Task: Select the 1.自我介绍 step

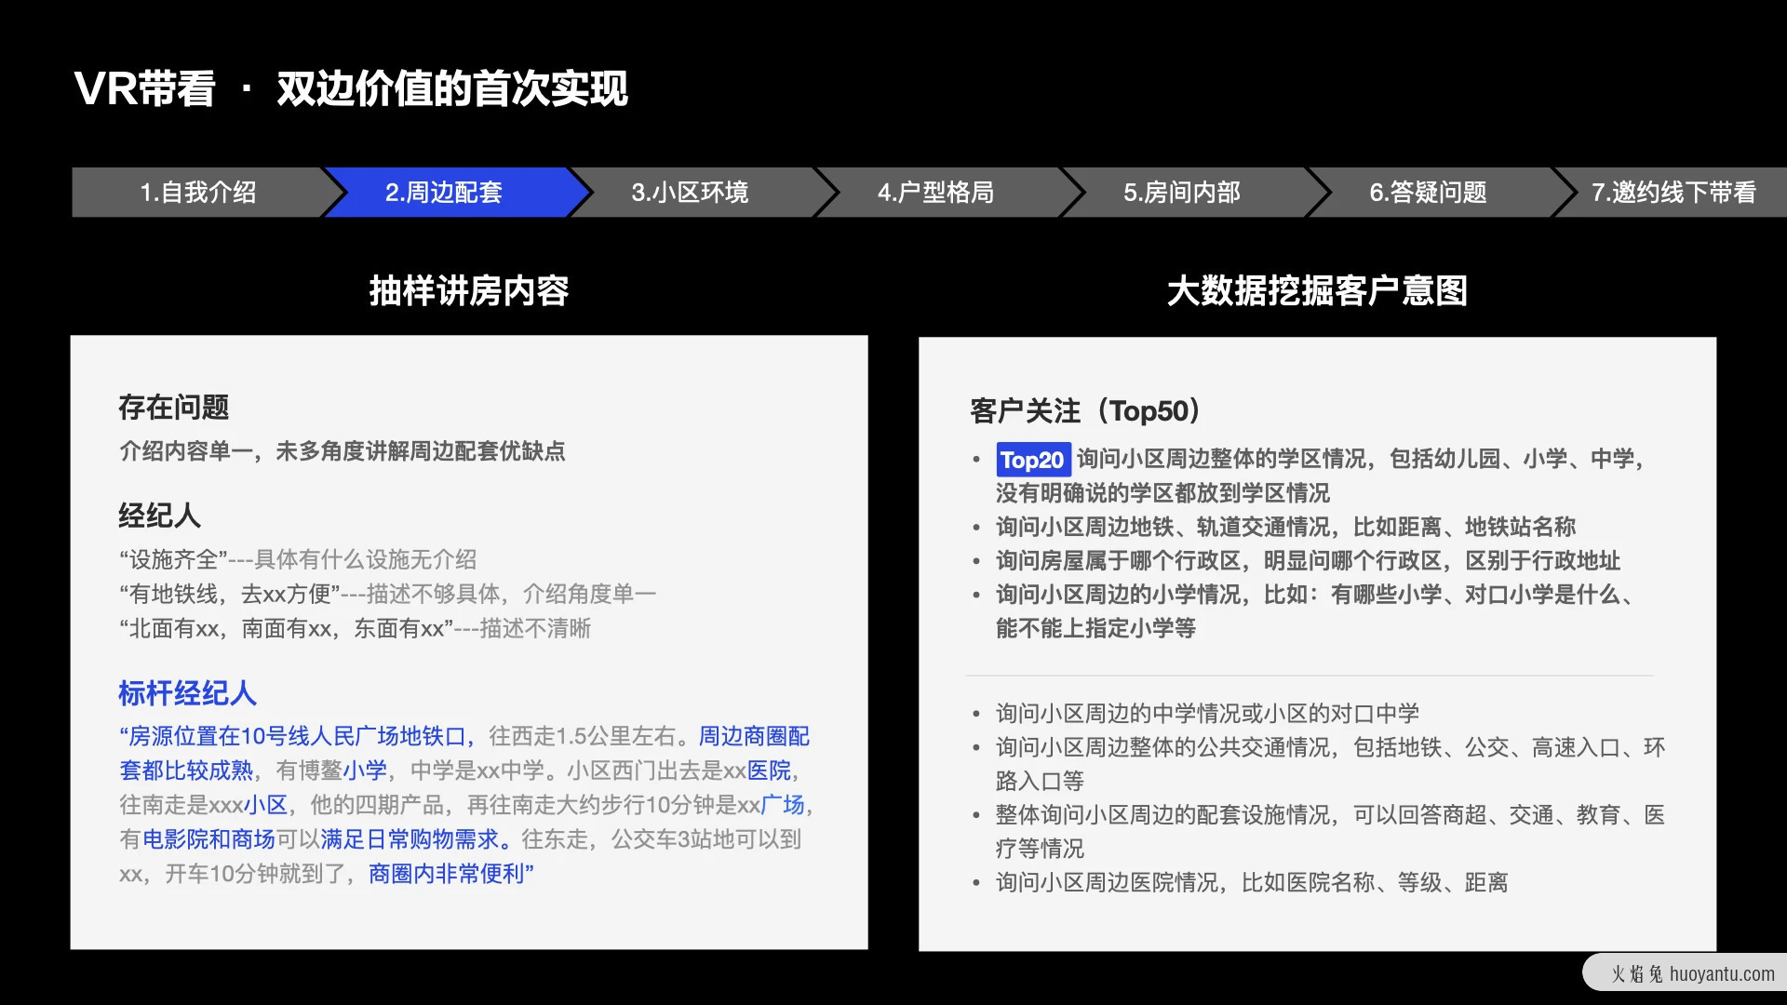Action: pyautogui.click(x=198, y=193)
